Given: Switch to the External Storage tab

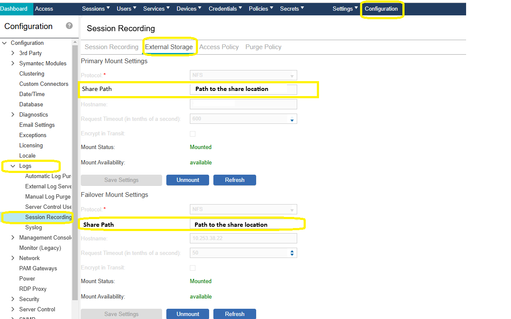Looking at the screenshot, I should click(x=169, y=47).
